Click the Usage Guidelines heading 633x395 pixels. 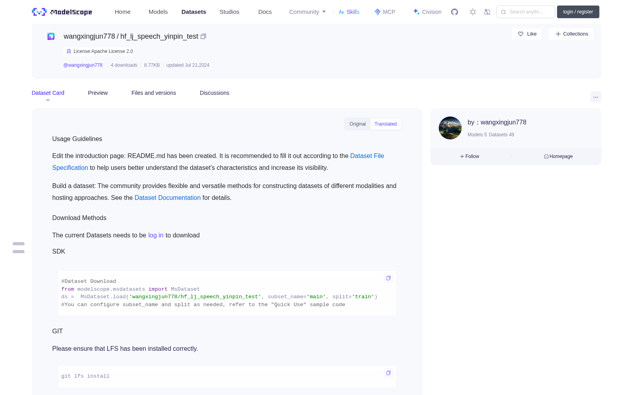tap(77, 139)
